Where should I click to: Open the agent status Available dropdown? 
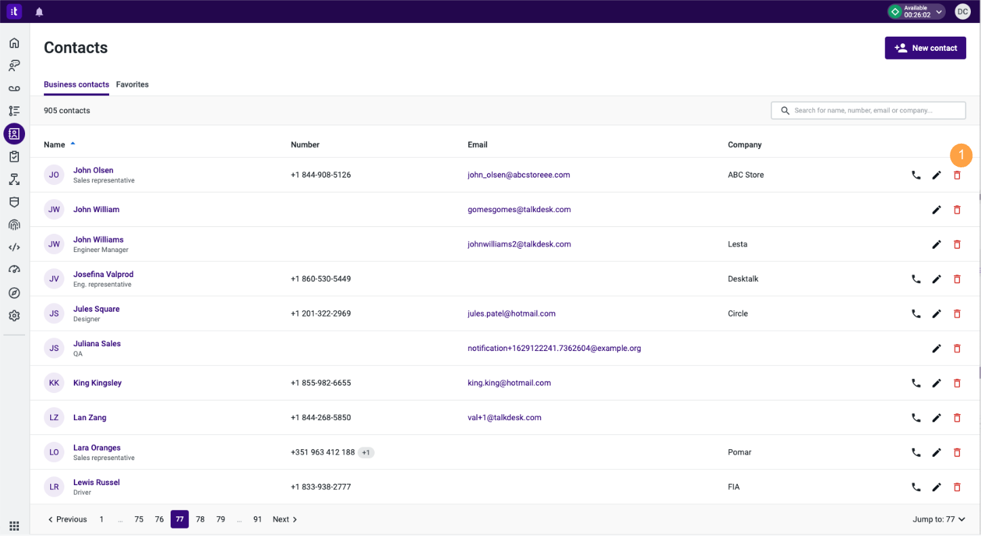[x=916, y=12]
